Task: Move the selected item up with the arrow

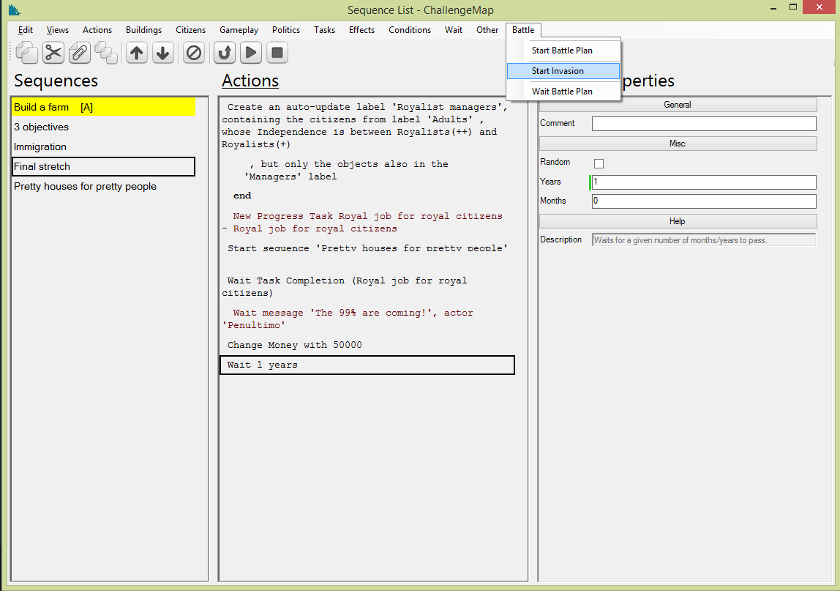Action: pos(137,53)
